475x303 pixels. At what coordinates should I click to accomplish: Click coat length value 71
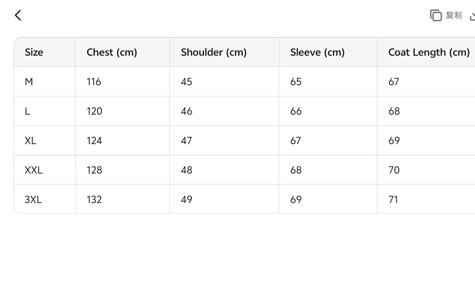coord(393,199)
